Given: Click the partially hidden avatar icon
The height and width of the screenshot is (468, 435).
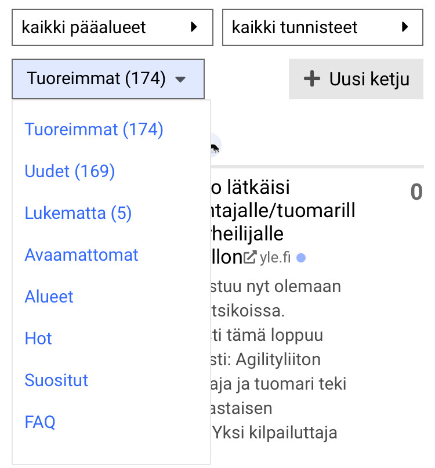Looking at the screenshot, I should coord(215,147).
